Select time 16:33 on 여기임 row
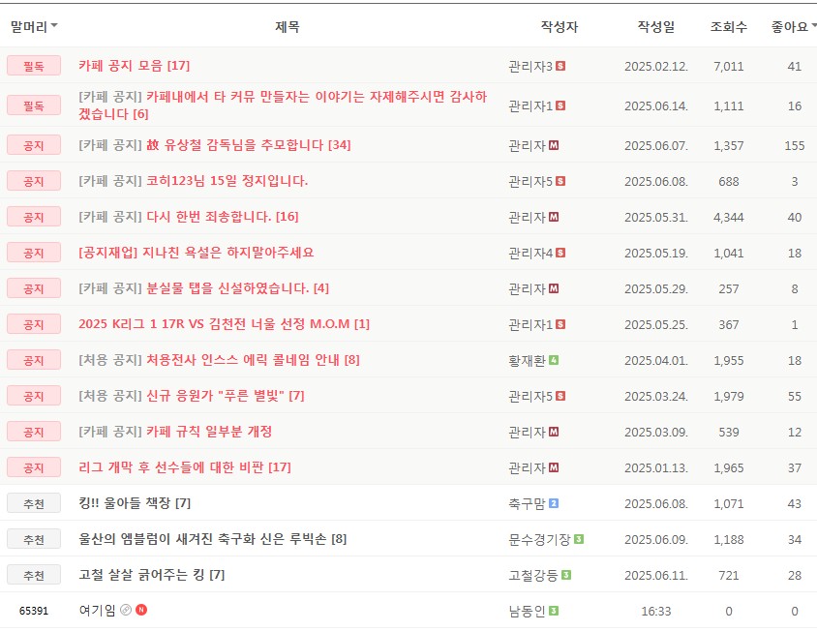Image resolution: width=817 pixels, height=631 pixels. click(x=656, y=612)
